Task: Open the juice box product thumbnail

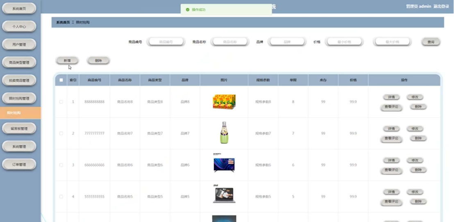Action: tap(224, 101)
